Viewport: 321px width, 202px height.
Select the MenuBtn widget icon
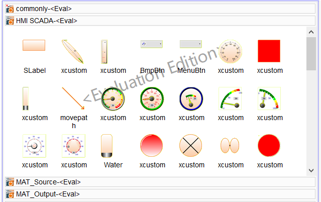[191, 44]
